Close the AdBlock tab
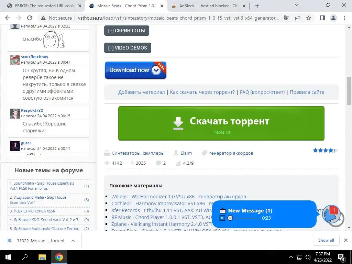 coord(244,6)
